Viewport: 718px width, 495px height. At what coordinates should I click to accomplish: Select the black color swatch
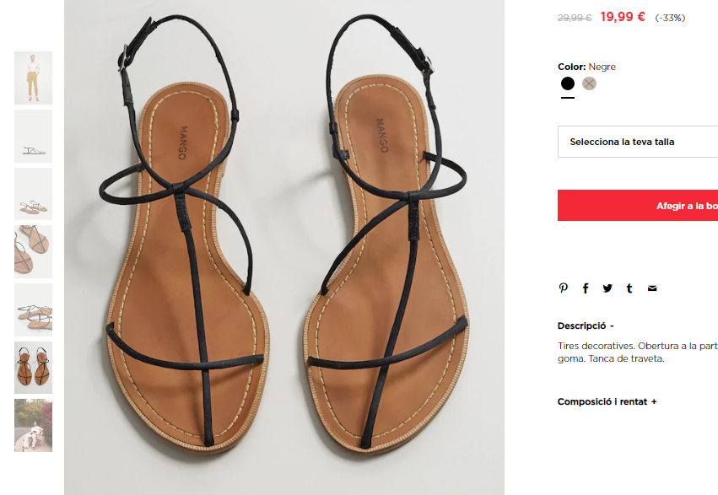(567, 83)
